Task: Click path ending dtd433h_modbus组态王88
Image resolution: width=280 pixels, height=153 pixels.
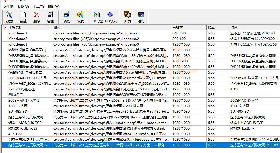Action: coord(110,134)
